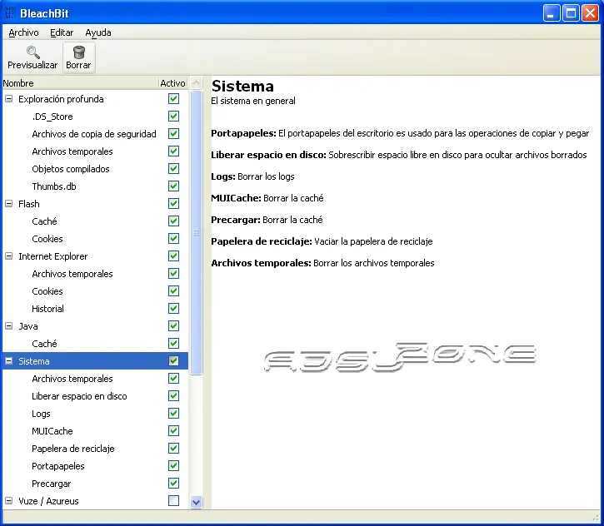Uncheck the Internet Explorer checkbox

174,256
